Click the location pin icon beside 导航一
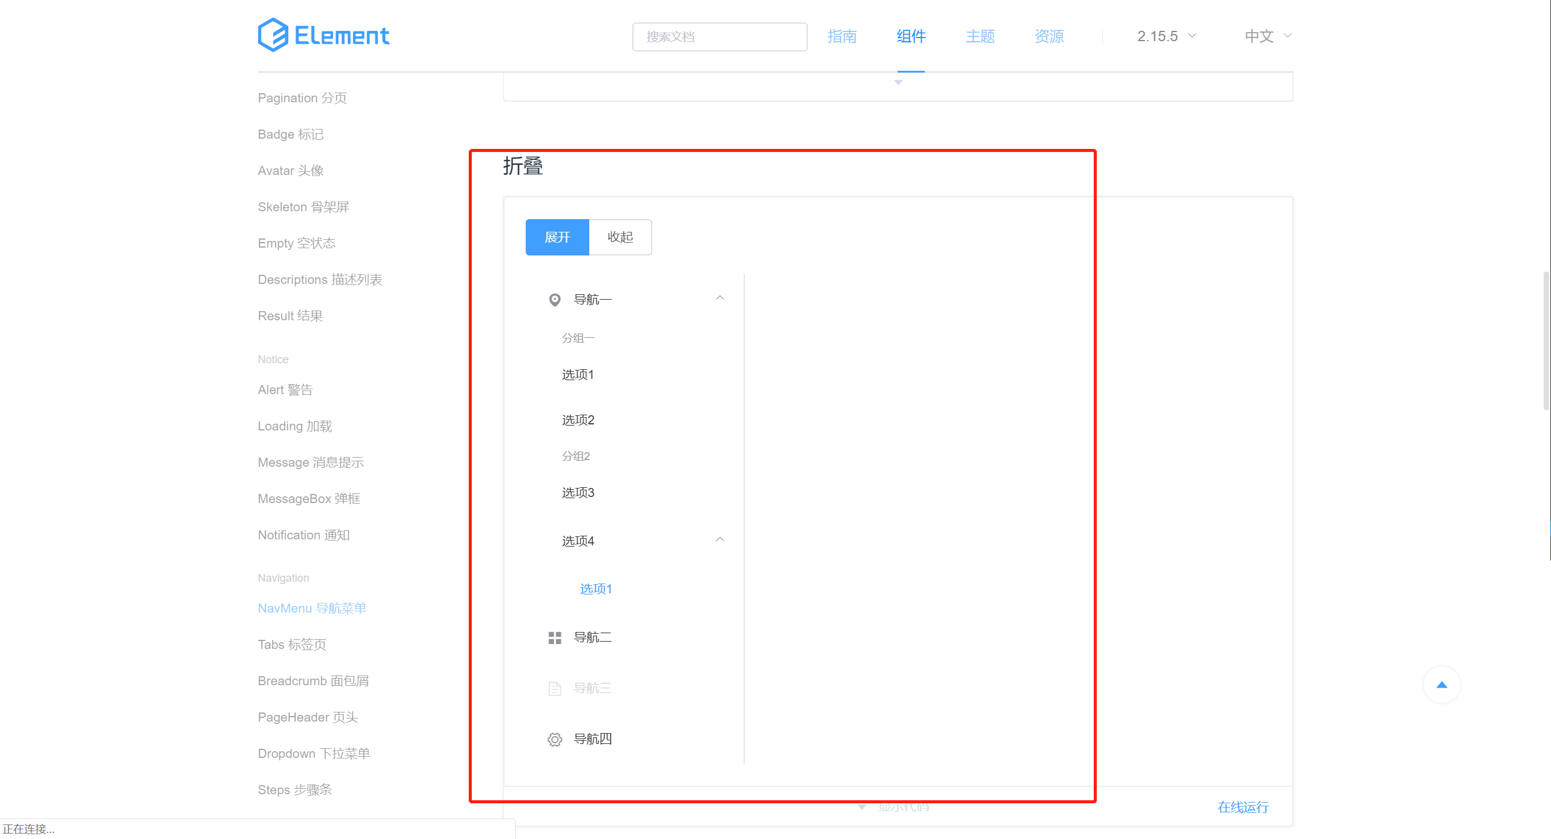The width and height of the screenshot is (1551, 839). 555,300
